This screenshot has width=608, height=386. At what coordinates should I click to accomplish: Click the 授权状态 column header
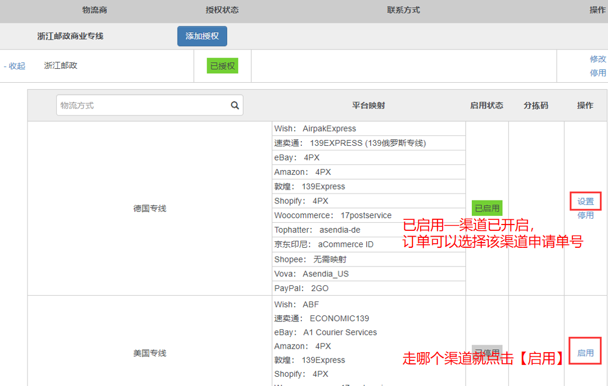222,10
